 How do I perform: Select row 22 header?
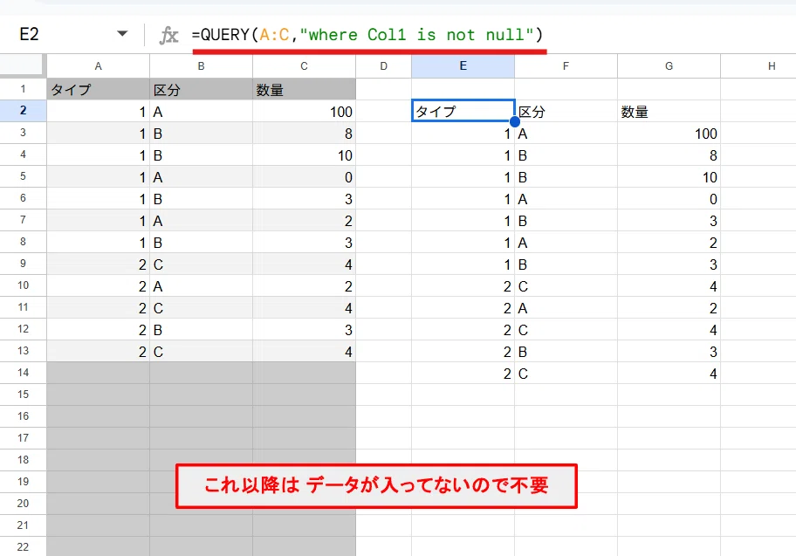click(23, 547)
